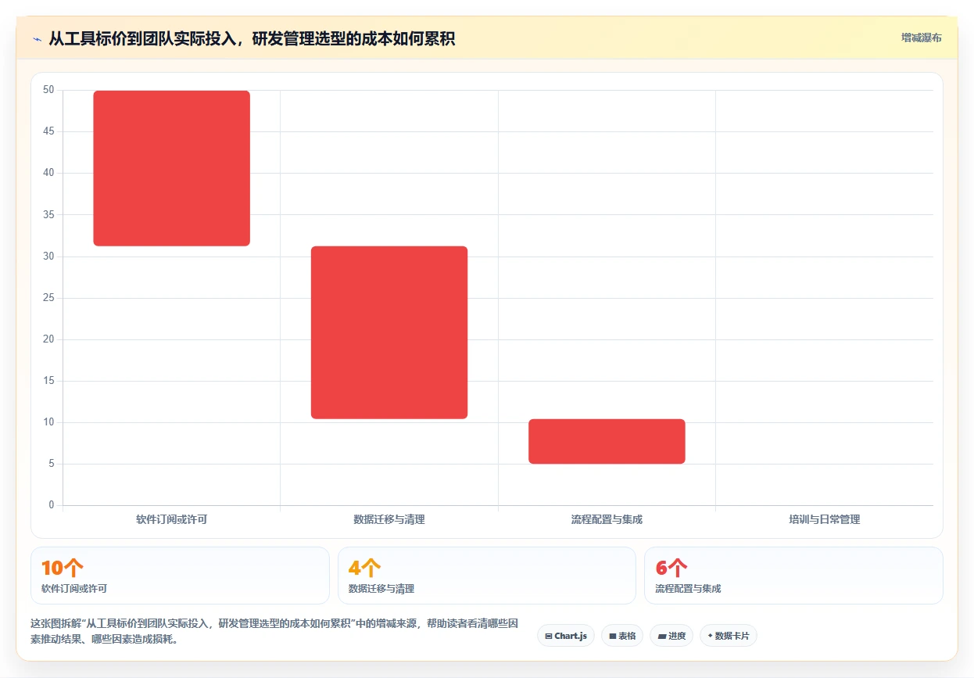Click the 软件订阅或许可 x-axis label
Viewport: 974px width, 678px height.
tap(171, 519)
